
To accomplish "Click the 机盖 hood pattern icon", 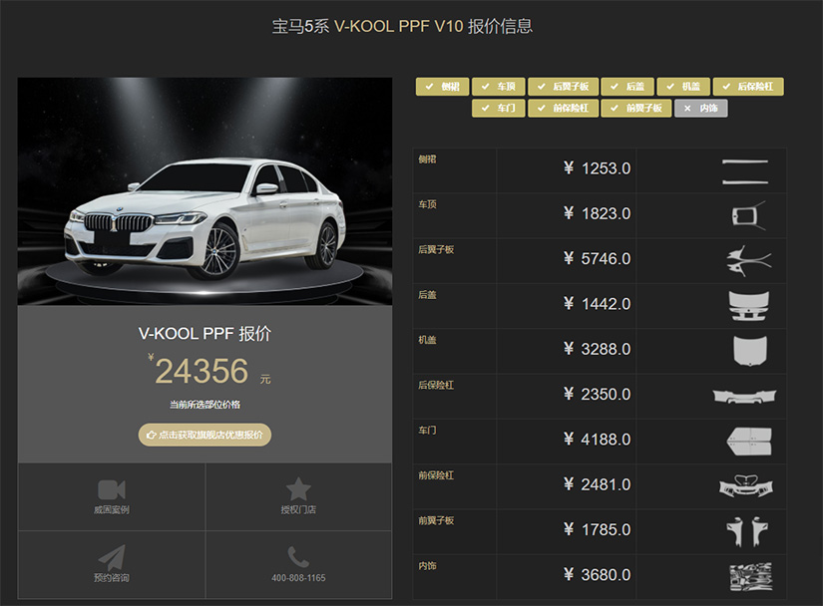I will [749, 349].
